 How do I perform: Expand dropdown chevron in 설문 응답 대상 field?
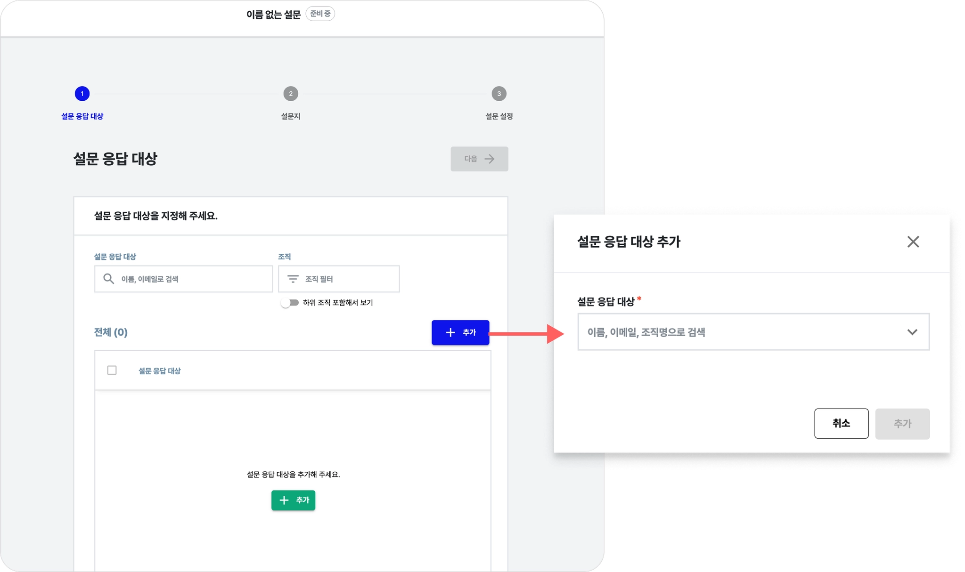[x=912, y=332]
